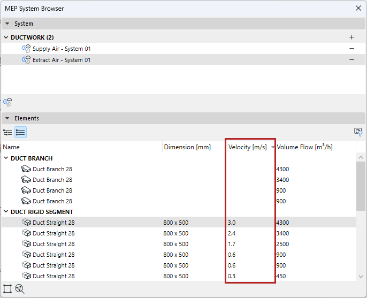Click icon of Duct Branch 28 flow 4300
The width and height of the screenshot is (367, 298).
click(x=26, y=169)
